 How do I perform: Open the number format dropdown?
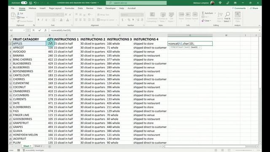pyautogui.click(x=142, y=15)
